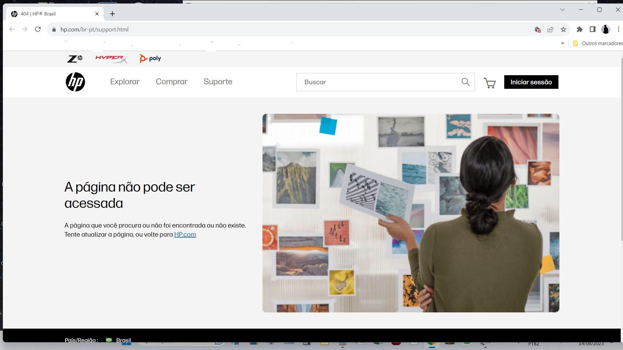Follow the HP.com link in error message
Viewport: 623px width, 350px height.
(x=185, y=234)
